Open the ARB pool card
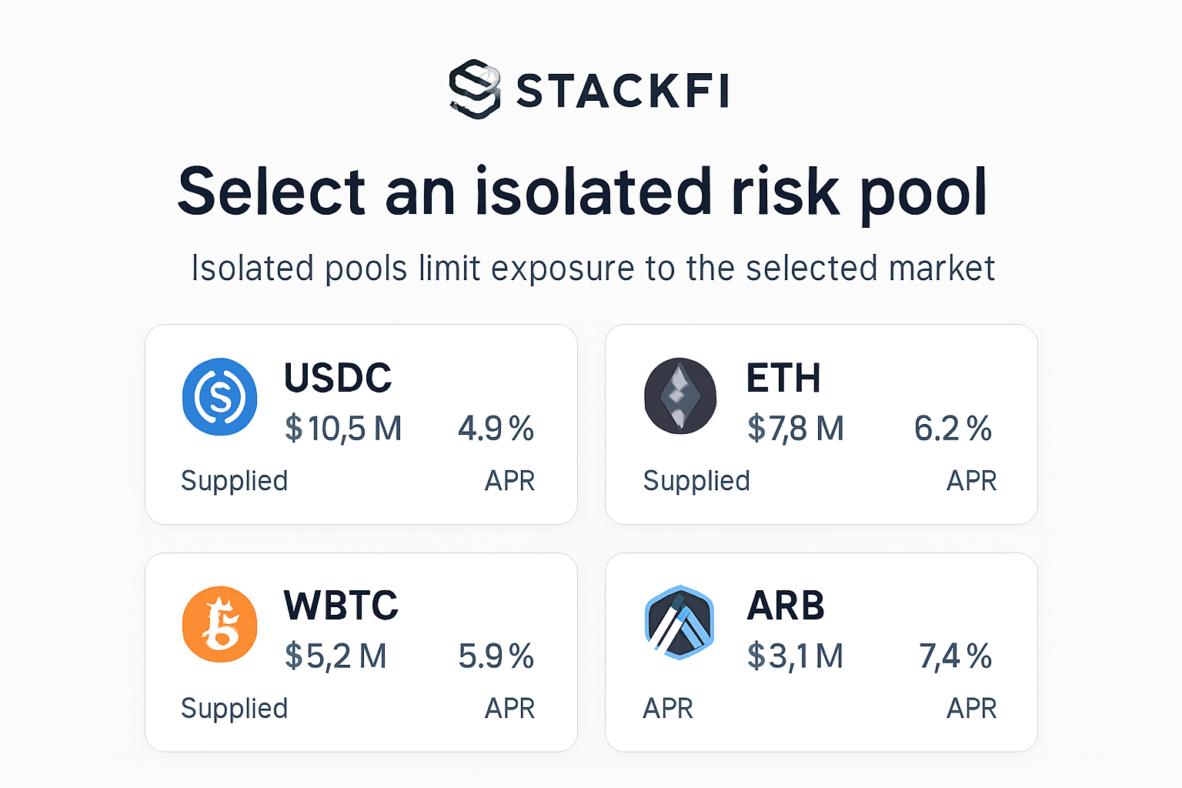 tap(821, 653)
